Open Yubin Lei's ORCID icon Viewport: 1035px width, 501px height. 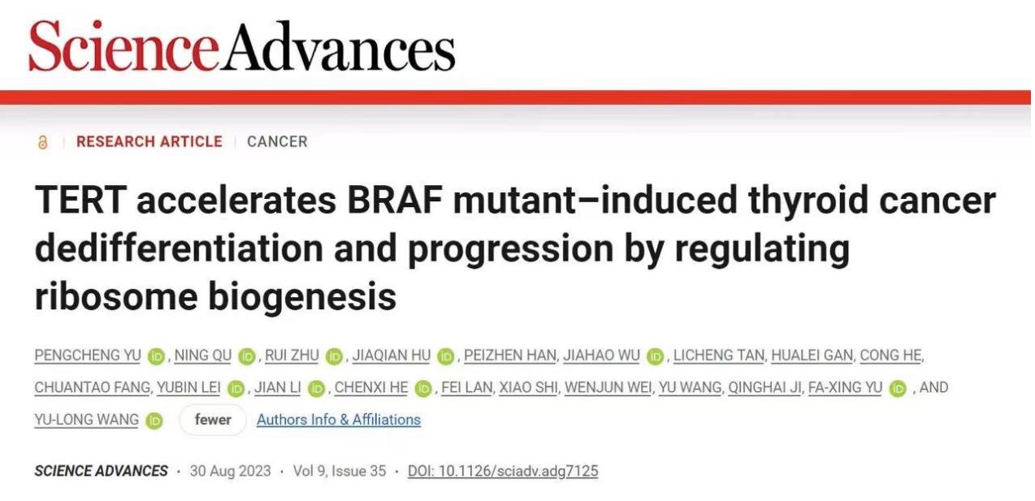click(x=236, y=388)
